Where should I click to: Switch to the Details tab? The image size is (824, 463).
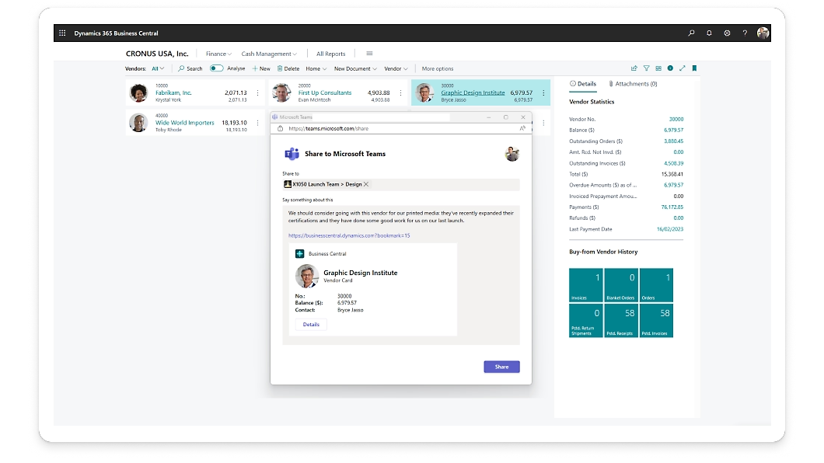pos(583,84)
